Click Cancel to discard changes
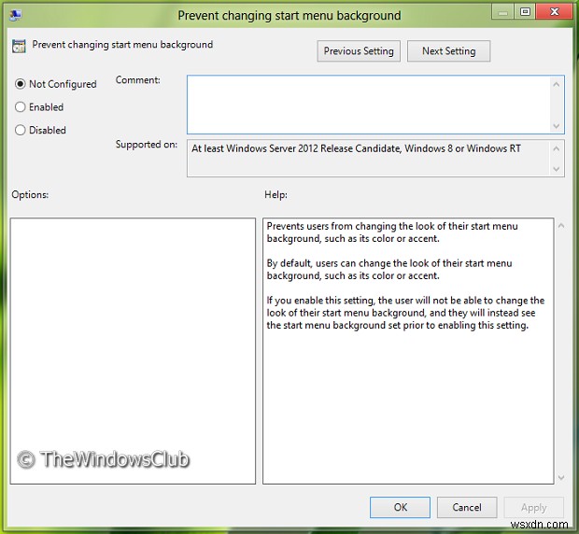The height and width of the screenshot is (534, 579). [467, 507]
